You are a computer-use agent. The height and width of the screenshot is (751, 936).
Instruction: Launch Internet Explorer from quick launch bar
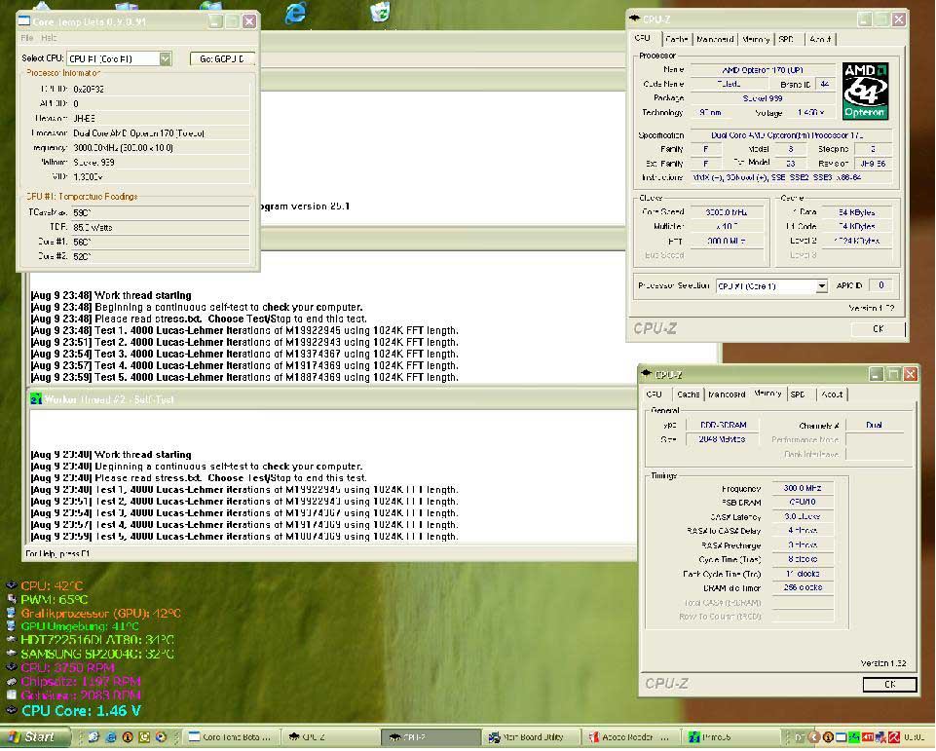[x=111, y=736]
